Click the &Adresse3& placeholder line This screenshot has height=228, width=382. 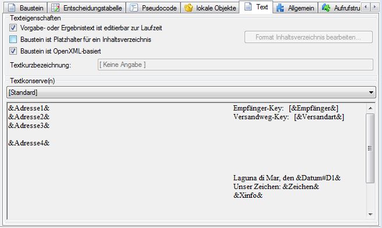[29, 126]
